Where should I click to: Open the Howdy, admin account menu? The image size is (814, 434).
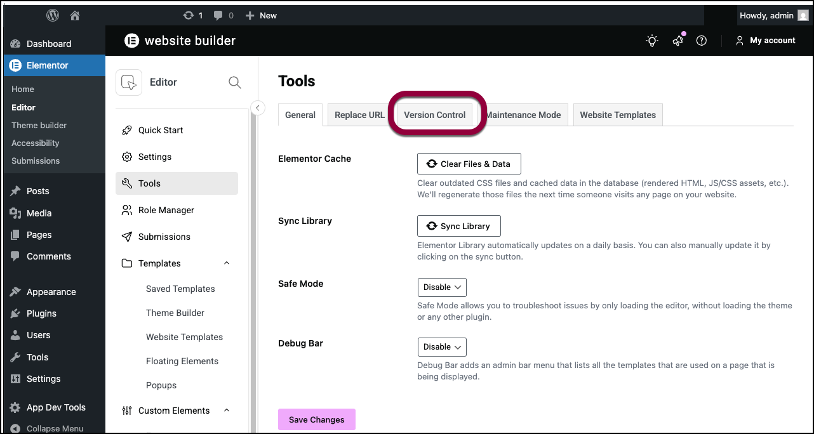pyautogui.click(x=774, y=15)
